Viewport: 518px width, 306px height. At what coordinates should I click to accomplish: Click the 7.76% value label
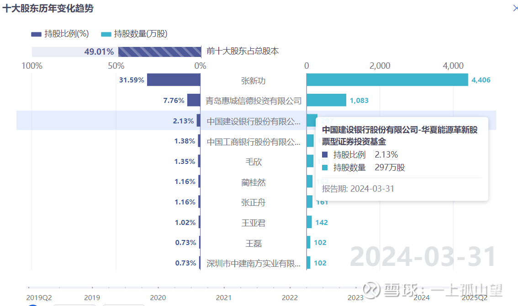(174, 101)
